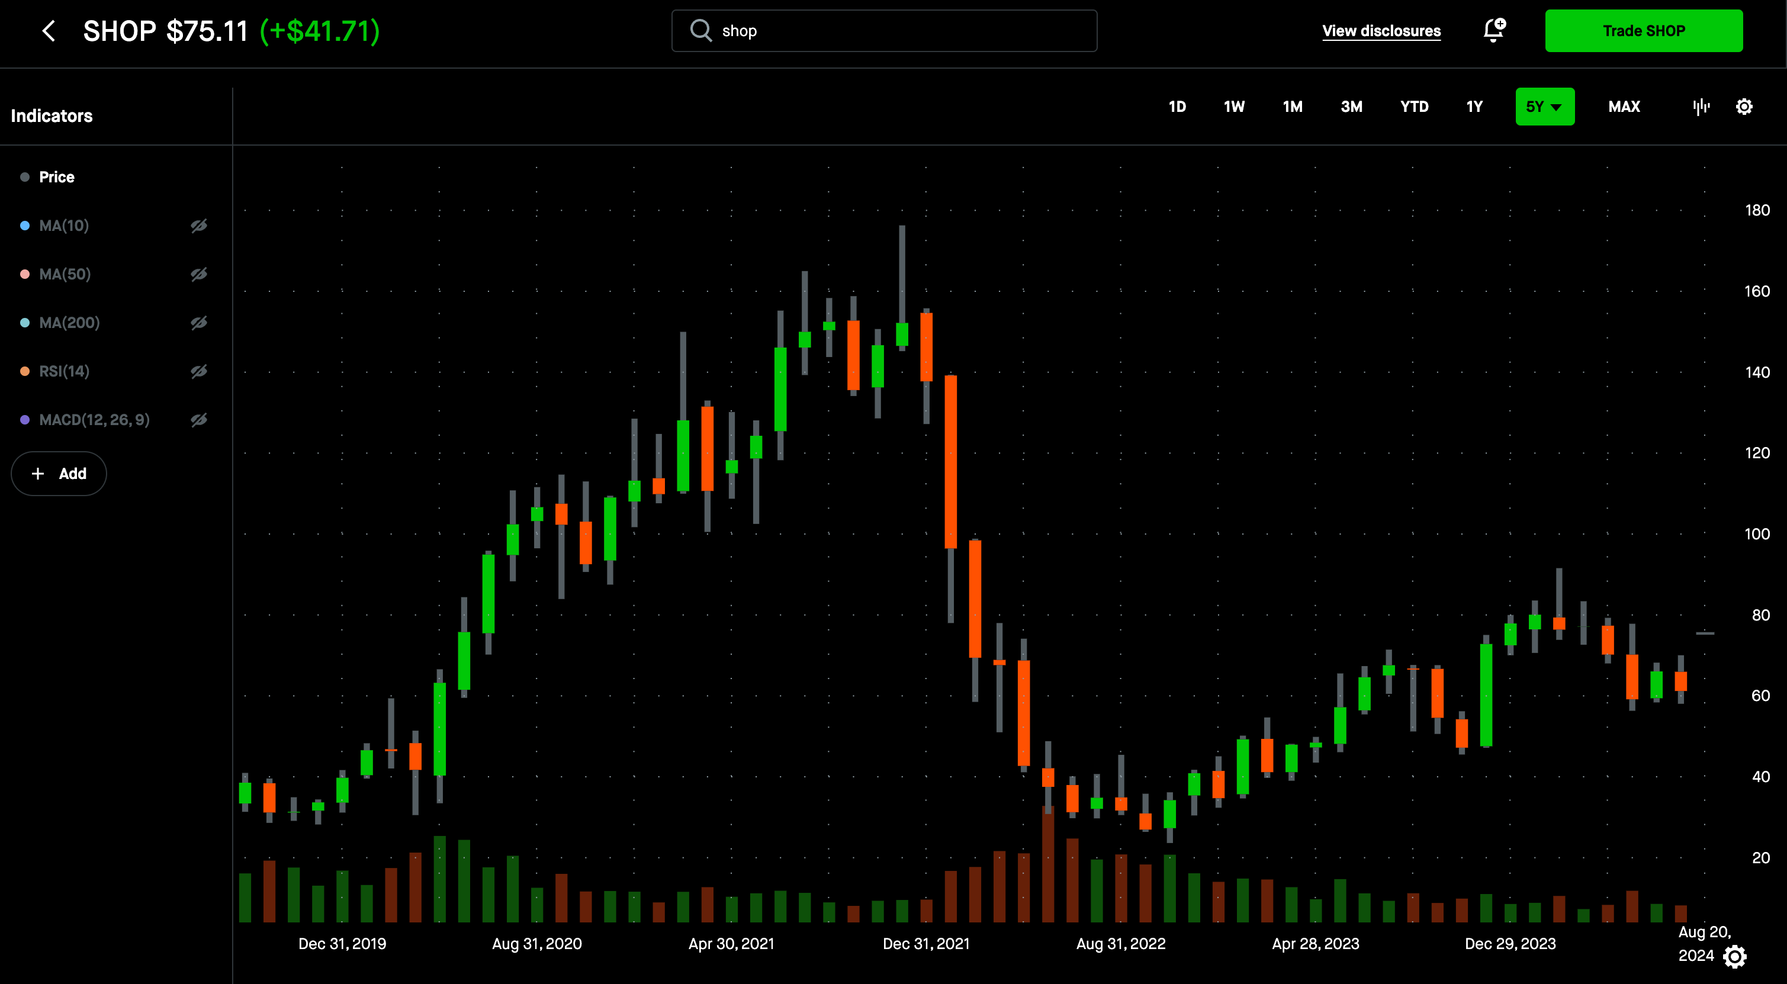Click the RSI(14) indicator label
1787x984 pixels.
coord(65,371)
